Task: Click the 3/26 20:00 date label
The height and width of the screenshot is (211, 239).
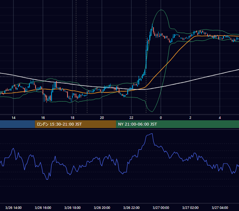Action: [x=102, y=207]
